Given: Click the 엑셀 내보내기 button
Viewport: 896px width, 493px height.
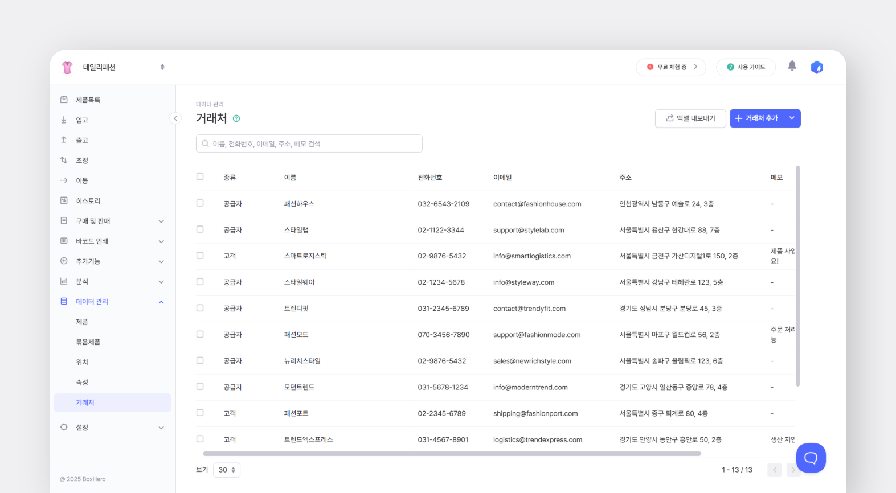Looking at the screenshot, I should coord(690,118).
